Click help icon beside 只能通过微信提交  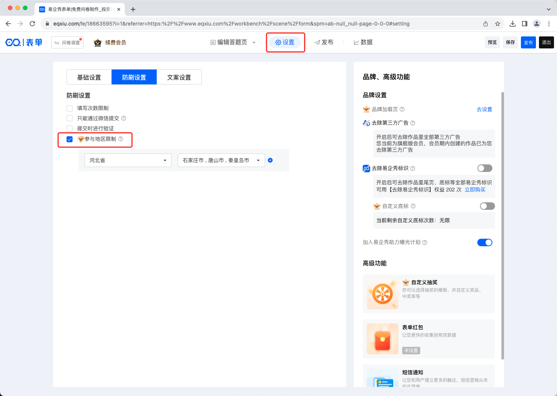[124, 118]
